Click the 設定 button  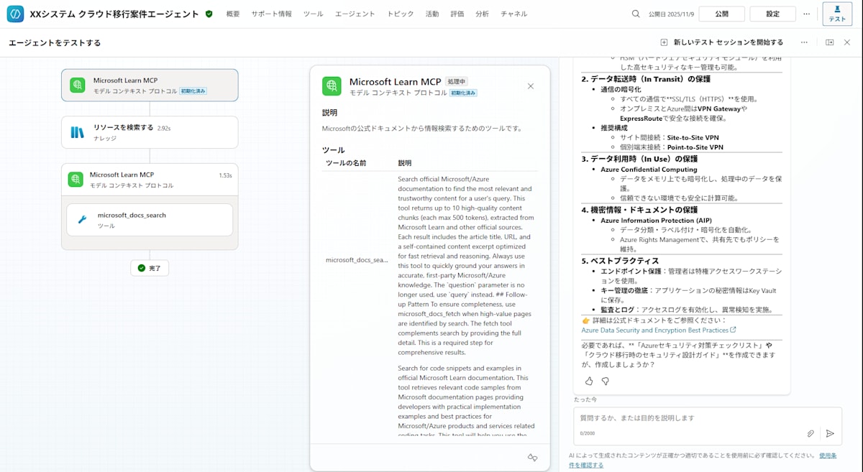772,14
